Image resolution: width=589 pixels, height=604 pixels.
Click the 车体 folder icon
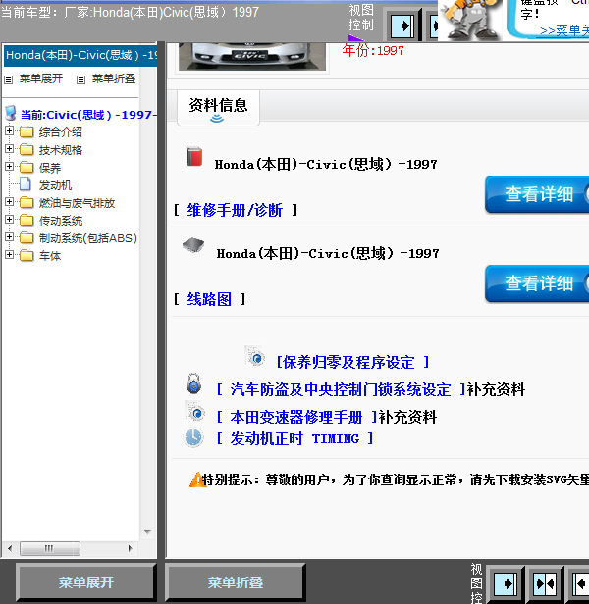pyautogui.click(x=27, y=255)
